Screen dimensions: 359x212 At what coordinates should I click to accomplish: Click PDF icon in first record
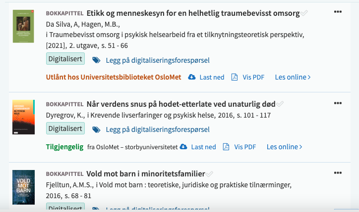235,77
